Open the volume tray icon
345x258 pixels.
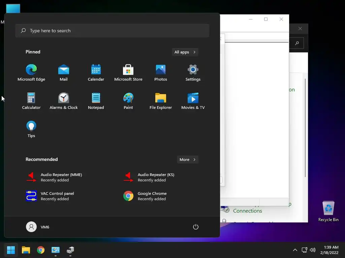coord(312,250)
